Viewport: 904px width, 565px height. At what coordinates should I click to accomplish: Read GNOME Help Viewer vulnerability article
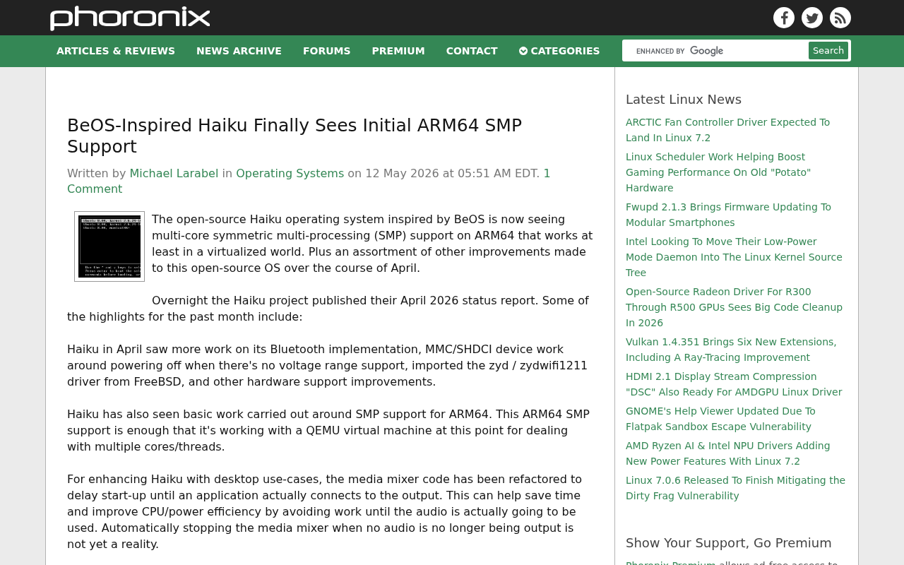720,419
